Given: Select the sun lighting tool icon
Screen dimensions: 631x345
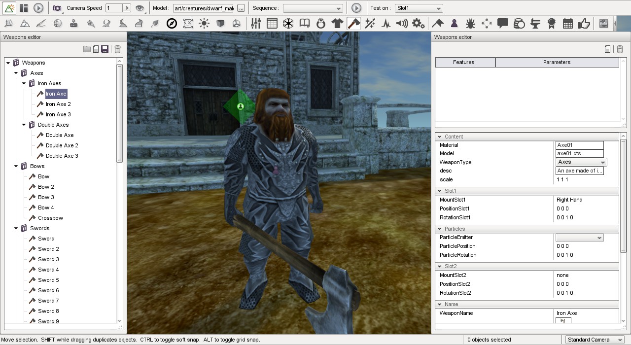Looking at the screenshot, I should pyautogui.click(x=204, y=23).
